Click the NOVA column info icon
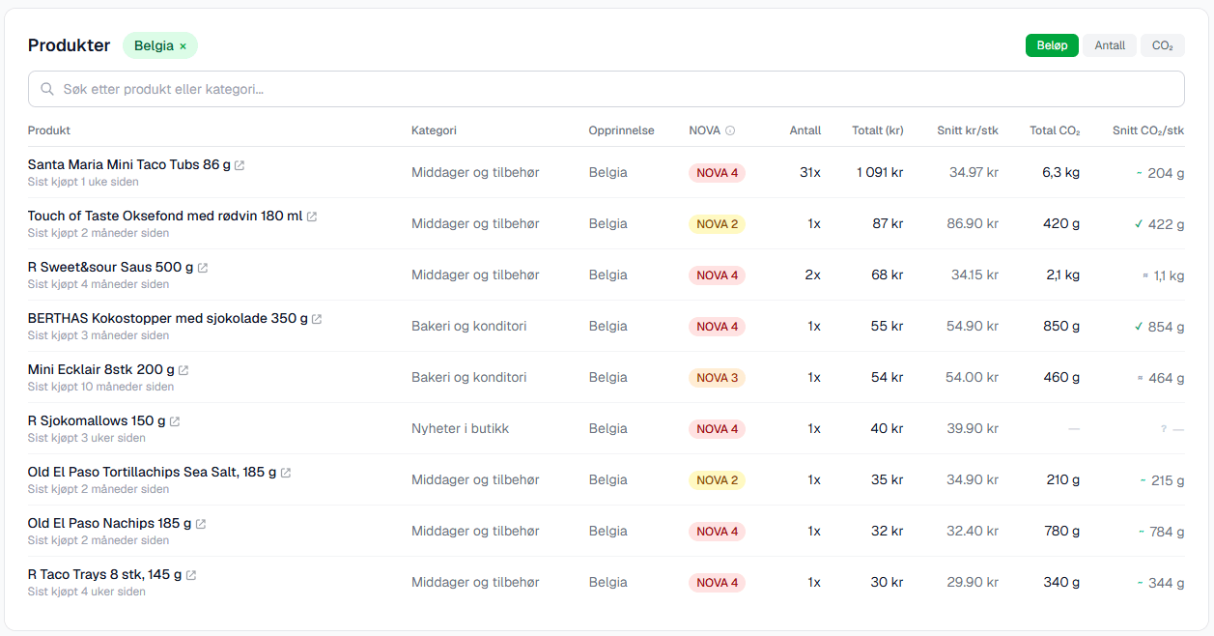Viewport: 1214px width, 636px height. point(730,130)
